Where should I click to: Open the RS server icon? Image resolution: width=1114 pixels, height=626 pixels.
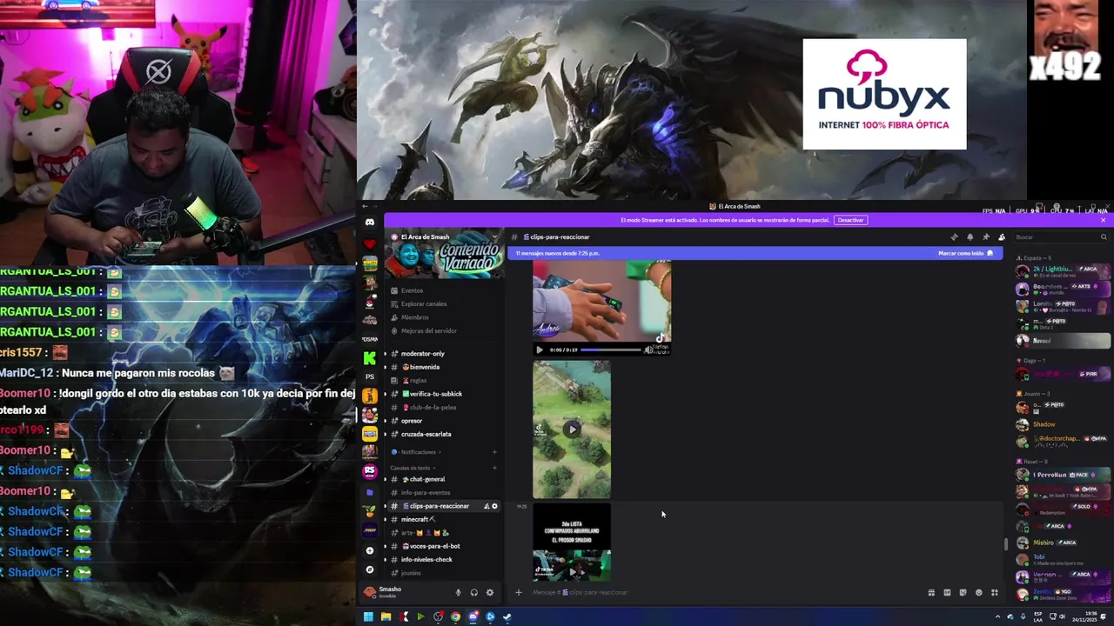pyautogui.click(x=370, y=470)
